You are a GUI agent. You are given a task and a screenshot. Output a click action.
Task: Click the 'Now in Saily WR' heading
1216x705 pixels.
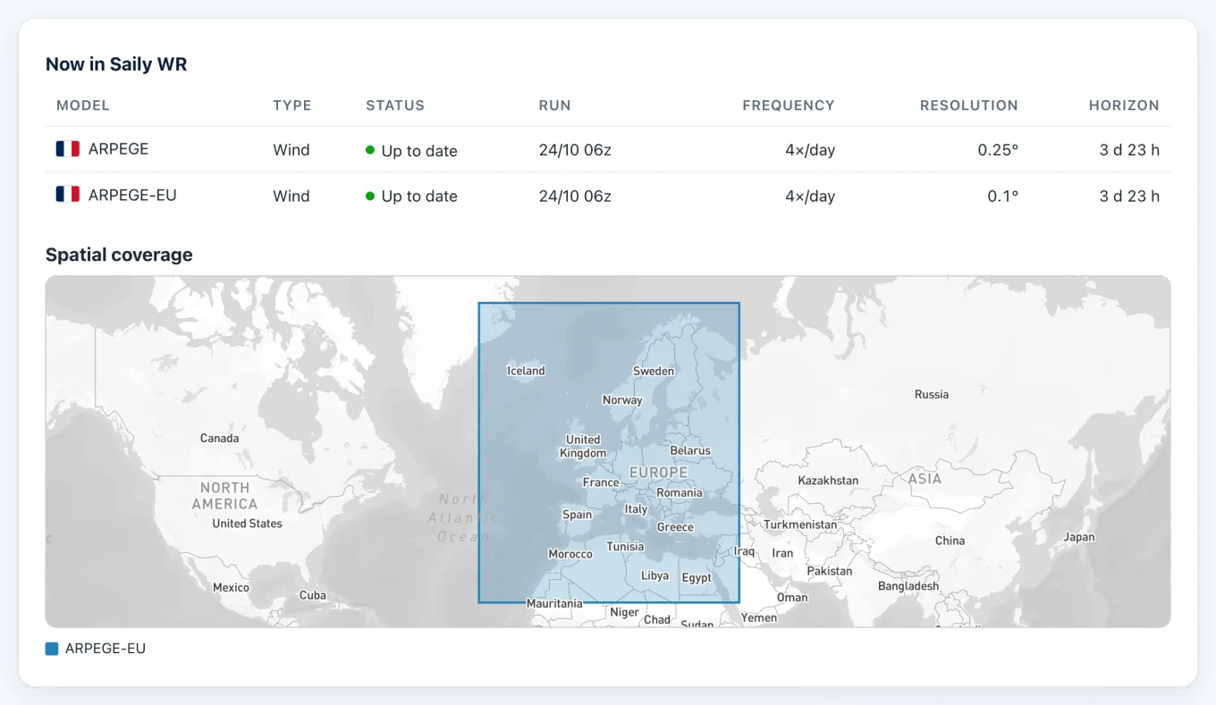coord(116,64)
